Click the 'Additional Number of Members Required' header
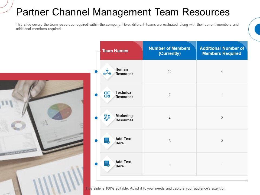Viewport: 260px width, 195px height. (222, 51)
